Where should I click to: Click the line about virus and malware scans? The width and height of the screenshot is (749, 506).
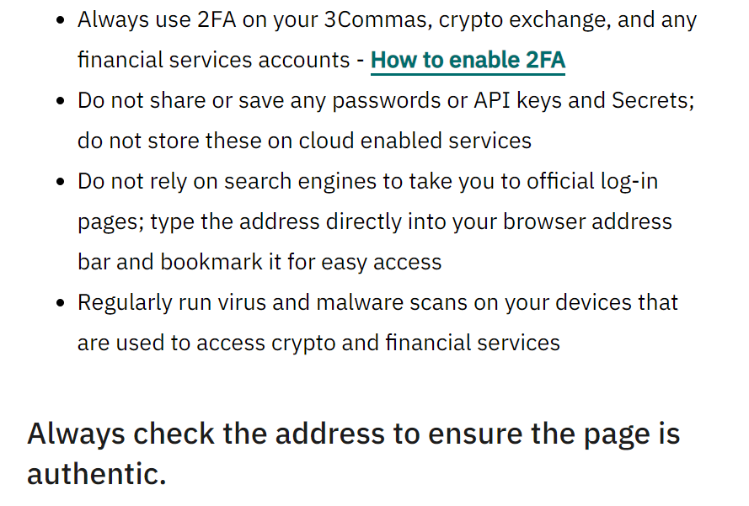point(377,302)
